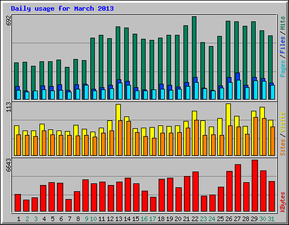Click the orange "Sites" legend label

(283, 147)
